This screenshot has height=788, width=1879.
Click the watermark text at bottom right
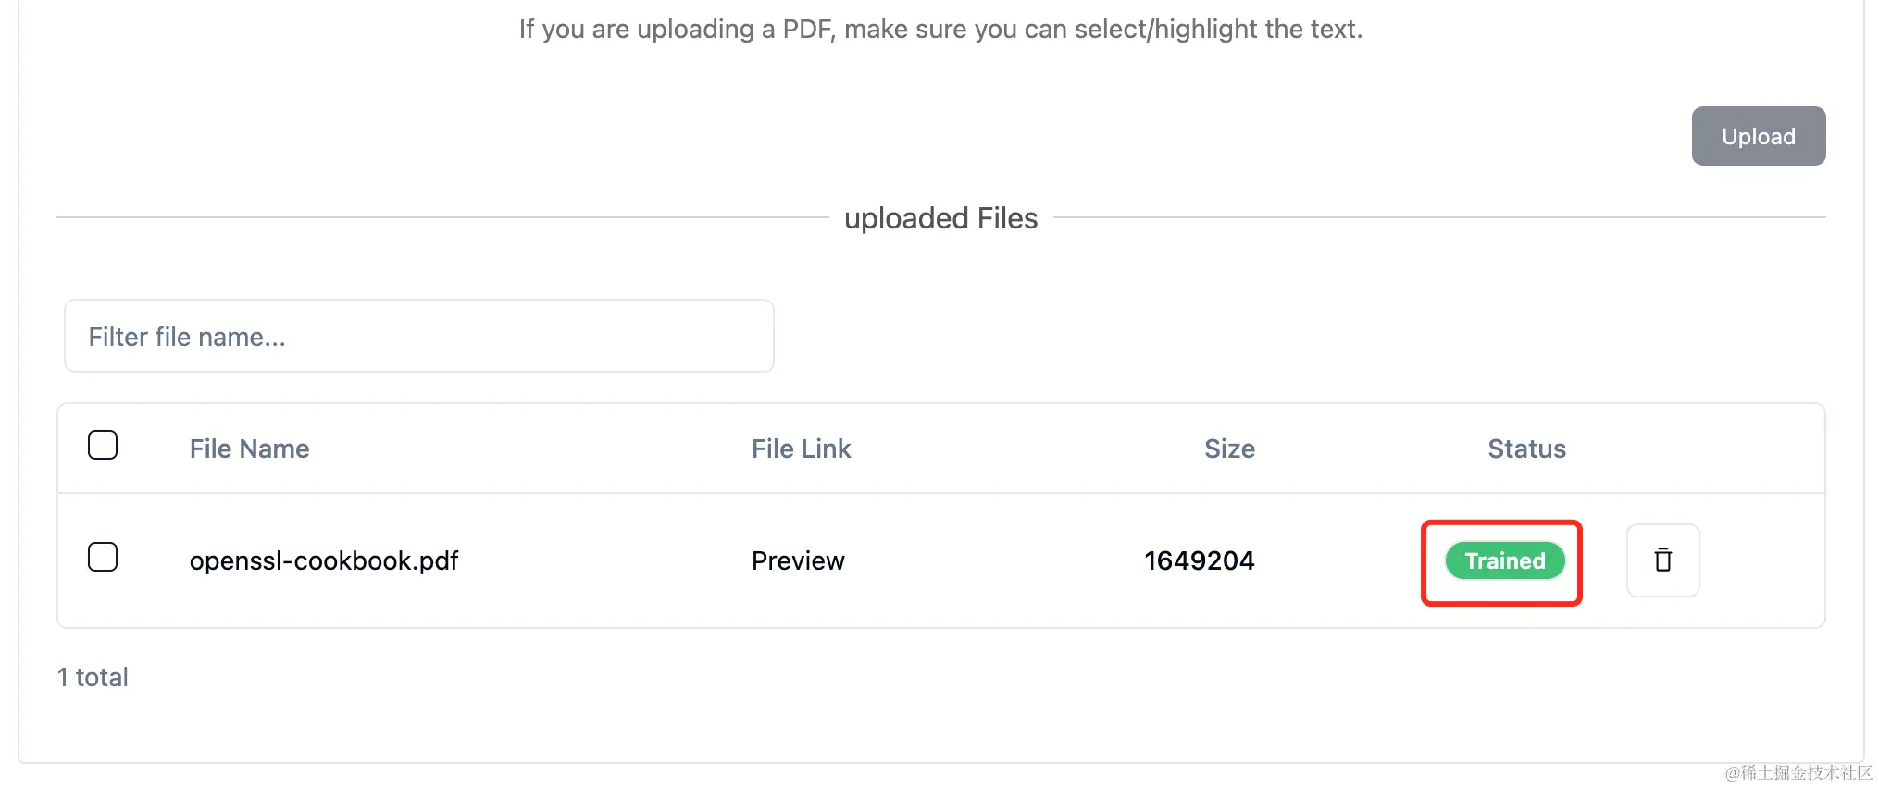pos(1798,772)
